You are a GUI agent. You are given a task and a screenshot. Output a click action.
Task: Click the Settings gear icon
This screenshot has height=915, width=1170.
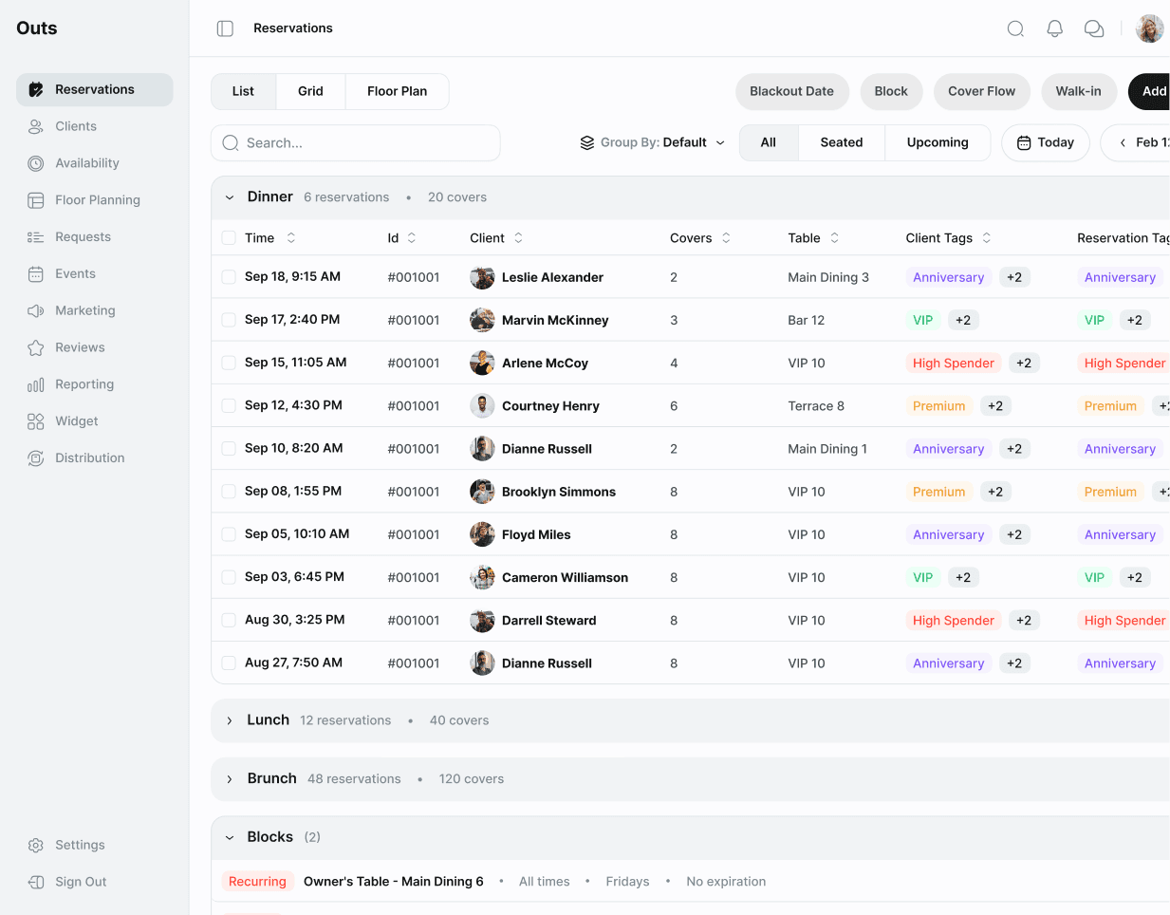click(36, 845)
